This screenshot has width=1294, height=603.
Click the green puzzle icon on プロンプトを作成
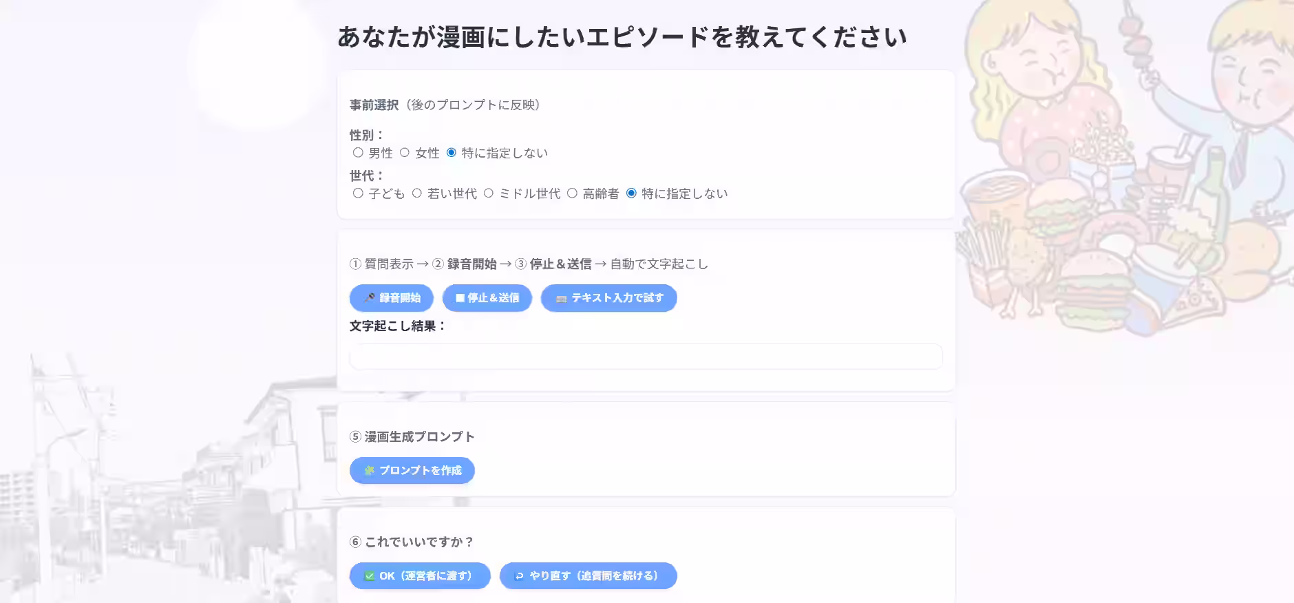coord(369,470)
